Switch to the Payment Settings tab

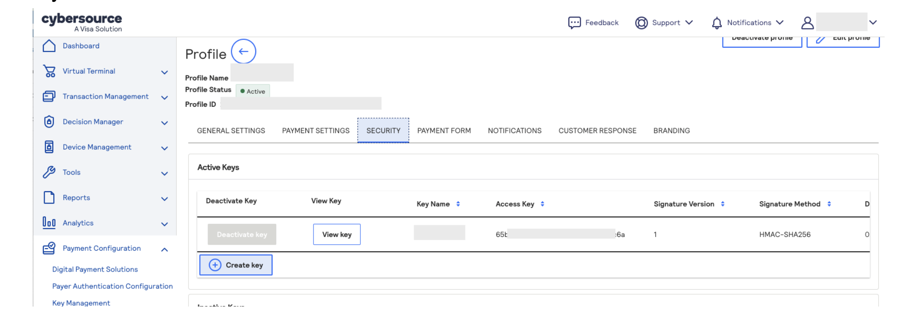click(316, 131)
